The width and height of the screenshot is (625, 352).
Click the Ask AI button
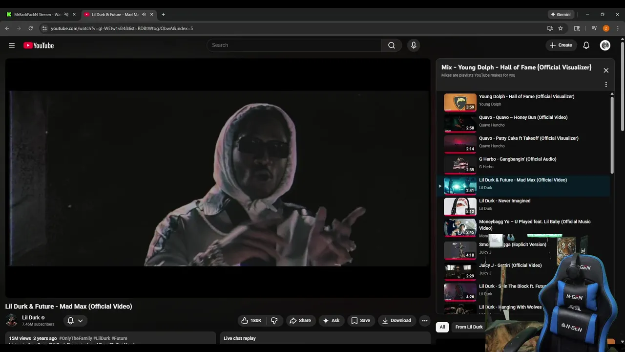coord(331,321)
